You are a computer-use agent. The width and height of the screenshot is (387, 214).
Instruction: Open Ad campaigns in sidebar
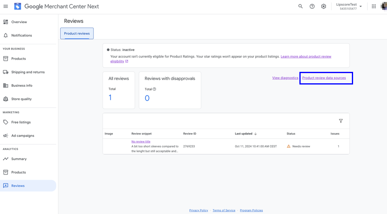click(22, 136)
